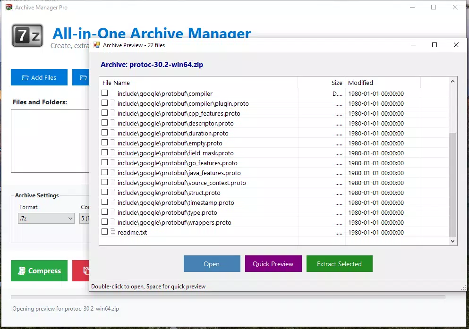This screenshot has width=469, height=329.
Task: Select the row include\google\protobuf\struct.proto
Action: (273, 193)
